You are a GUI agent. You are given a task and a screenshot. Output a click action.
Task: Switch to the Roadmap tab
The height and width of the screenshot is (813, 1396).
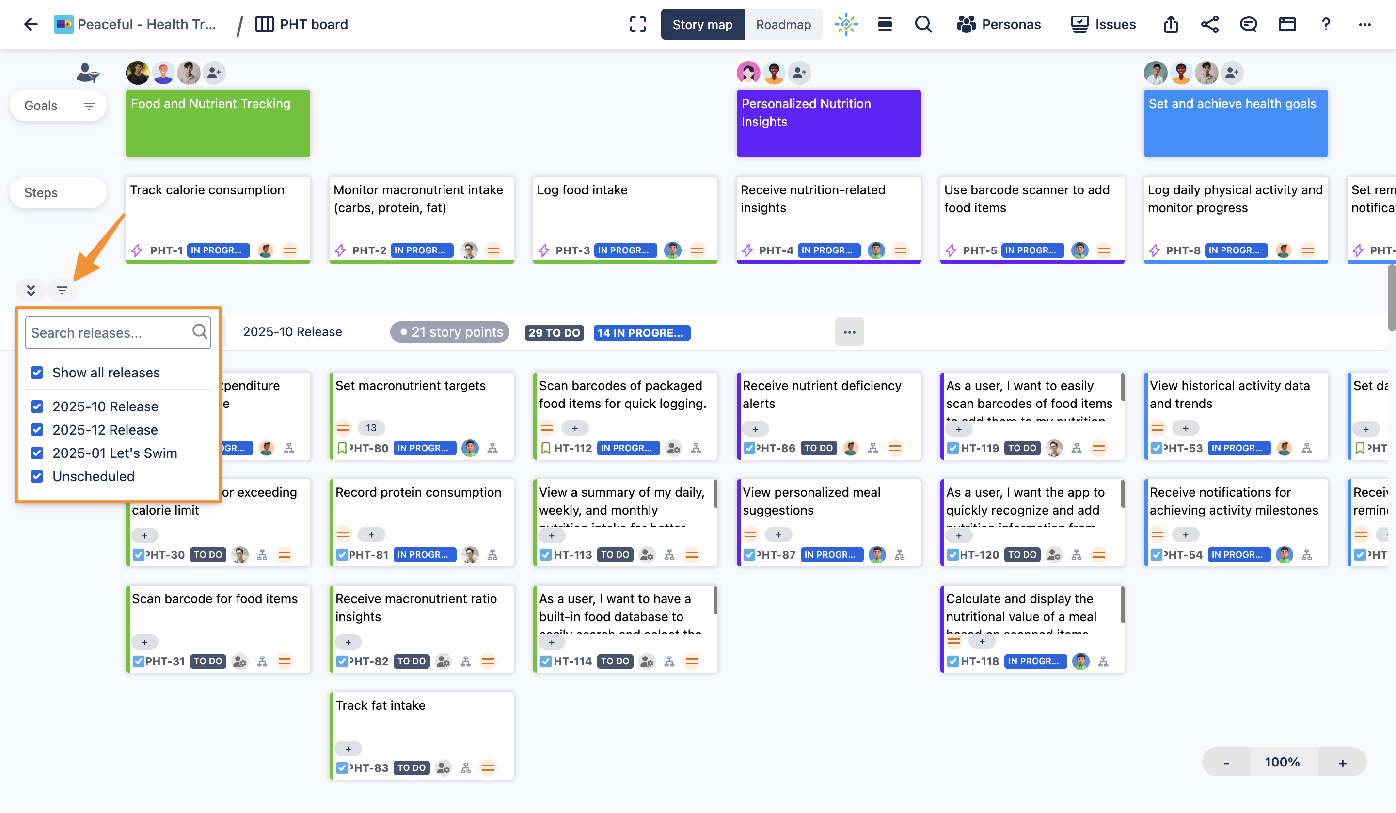(783, 24)
